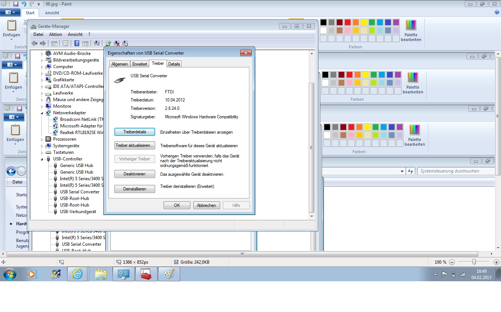
Task: Click the Windows Start orb
Action: (9, 274)
